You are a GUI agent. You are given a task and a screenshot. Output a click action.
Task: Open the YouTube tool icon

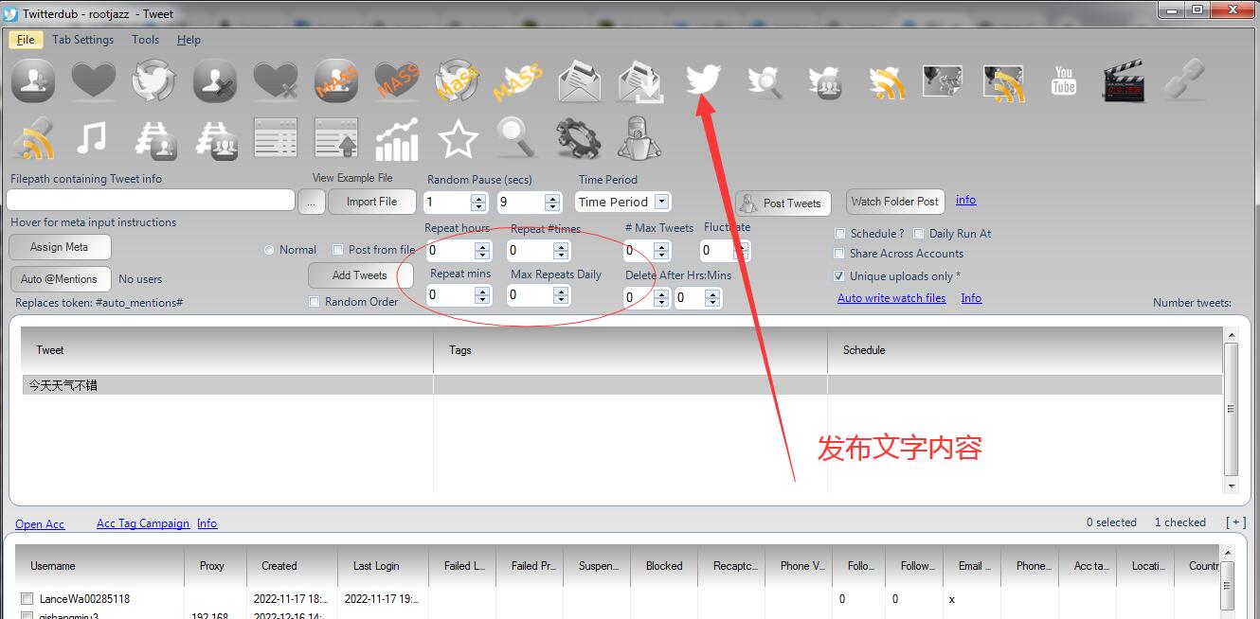(1064, 81)
